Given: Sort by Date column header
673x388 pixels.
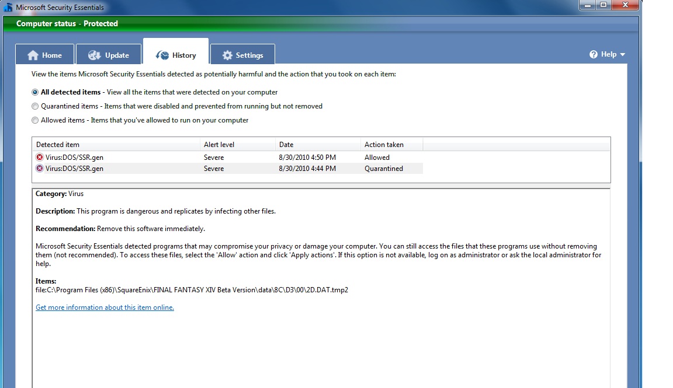Looking at the screenshot, I should tap(318, 145).
